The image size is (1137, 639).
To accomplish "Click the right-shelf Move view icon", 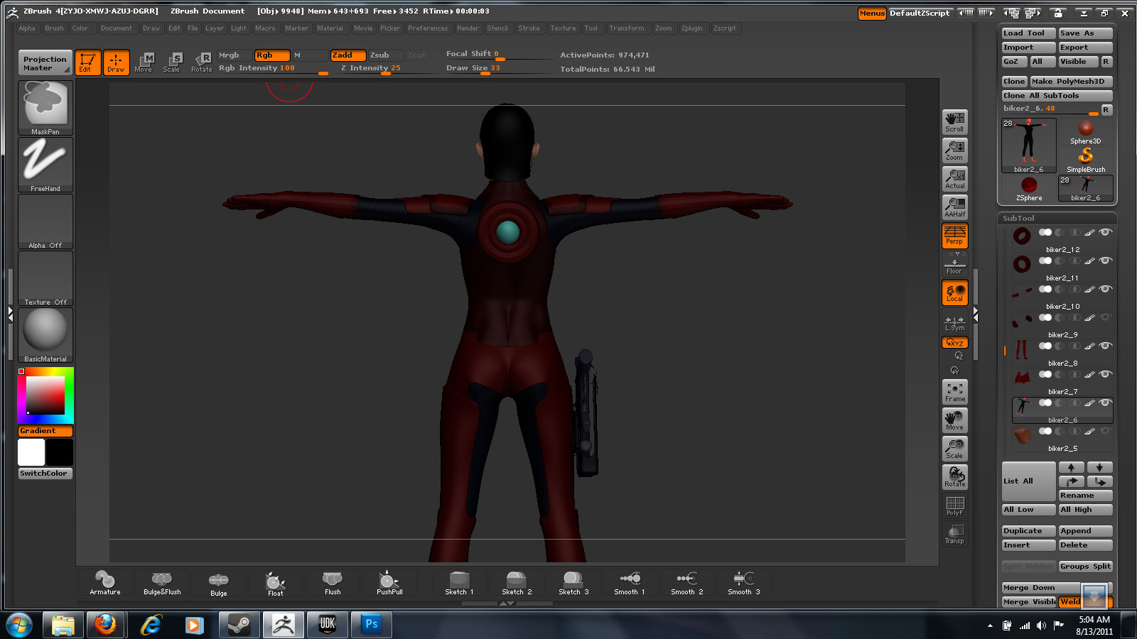I will click(954, 420).
